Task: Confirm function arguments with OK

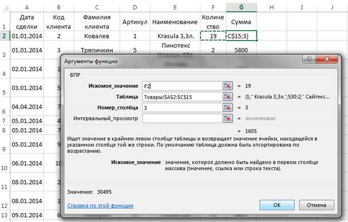Action: (x=277, y=205)
